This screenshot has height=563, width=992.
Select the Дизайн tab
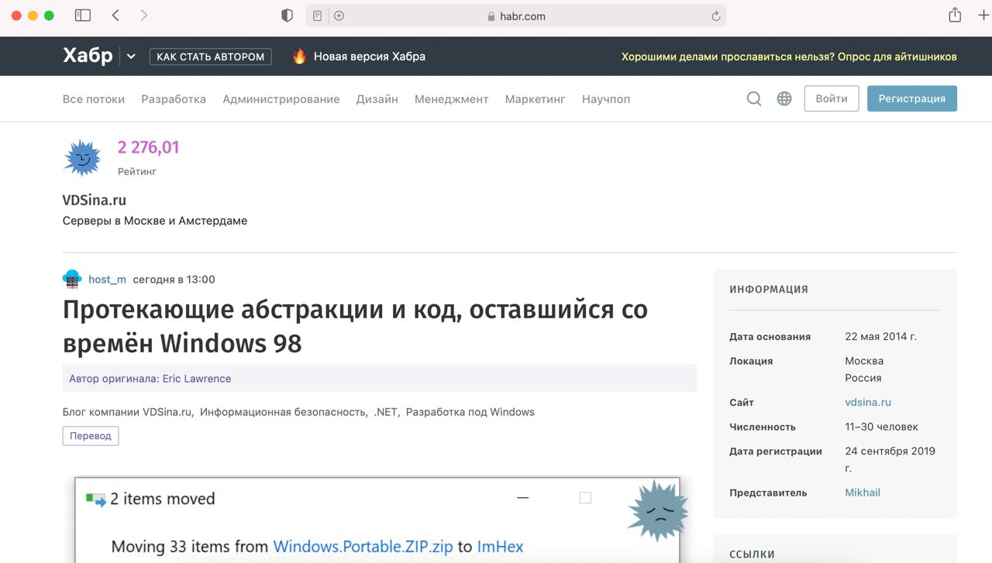pos(377,99)
